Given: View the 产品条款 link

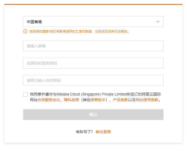Looking at the screenshot, I should coord(121,100).
